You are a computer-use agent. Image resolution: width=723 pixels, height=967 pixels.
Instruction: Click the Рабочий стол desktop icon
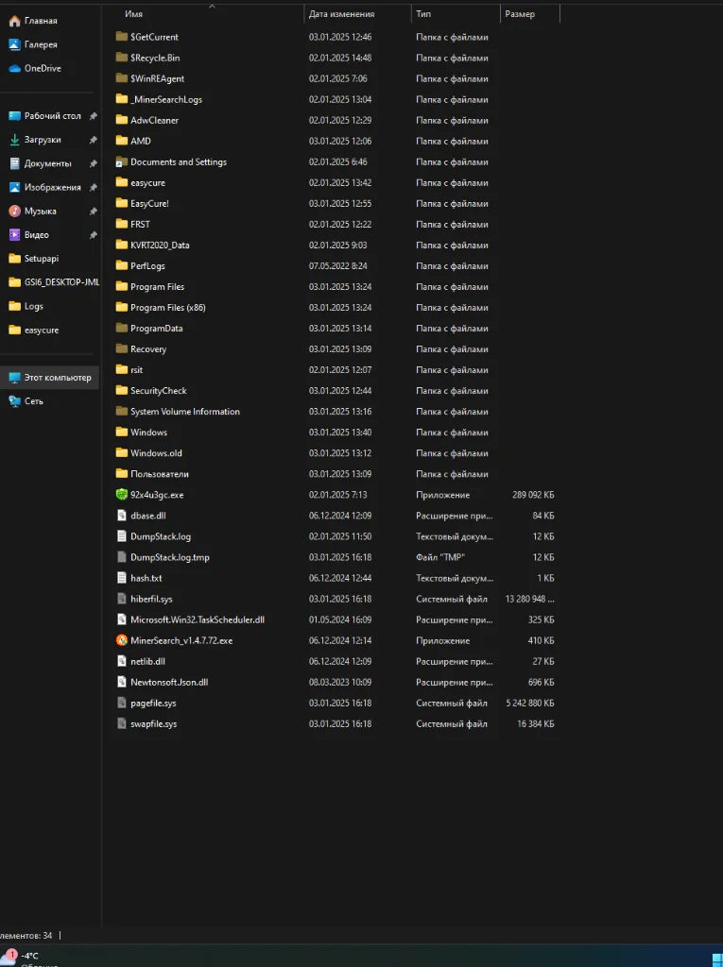pos(15,116)
